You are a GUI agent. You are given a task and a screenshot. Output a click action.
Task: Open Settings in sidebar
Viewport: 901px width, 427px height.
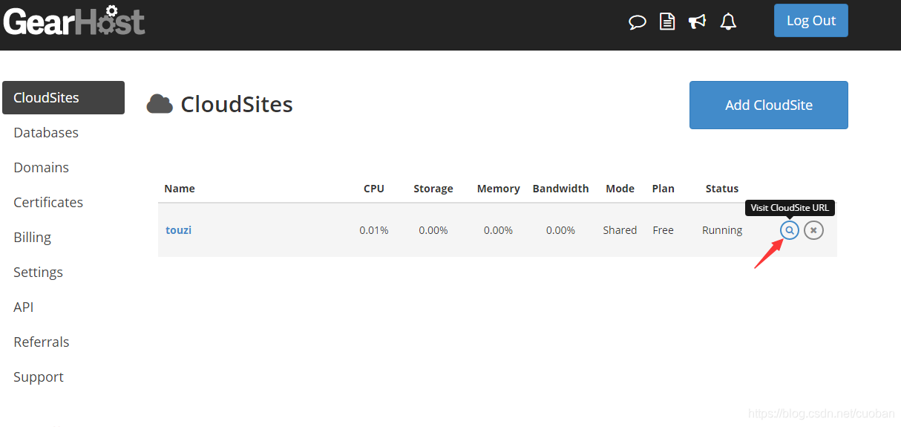(x=38, y=273)
